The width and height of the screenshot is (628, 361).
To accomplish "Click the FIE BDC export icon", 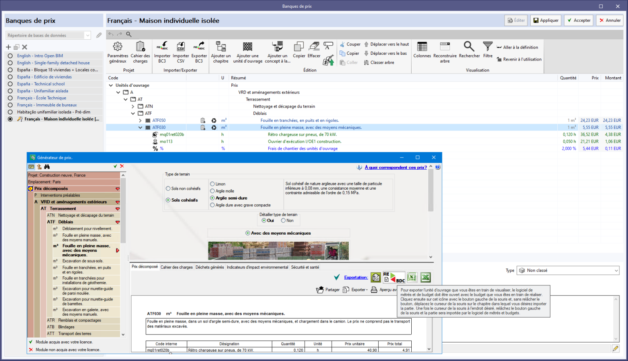I will pos(394,278).
